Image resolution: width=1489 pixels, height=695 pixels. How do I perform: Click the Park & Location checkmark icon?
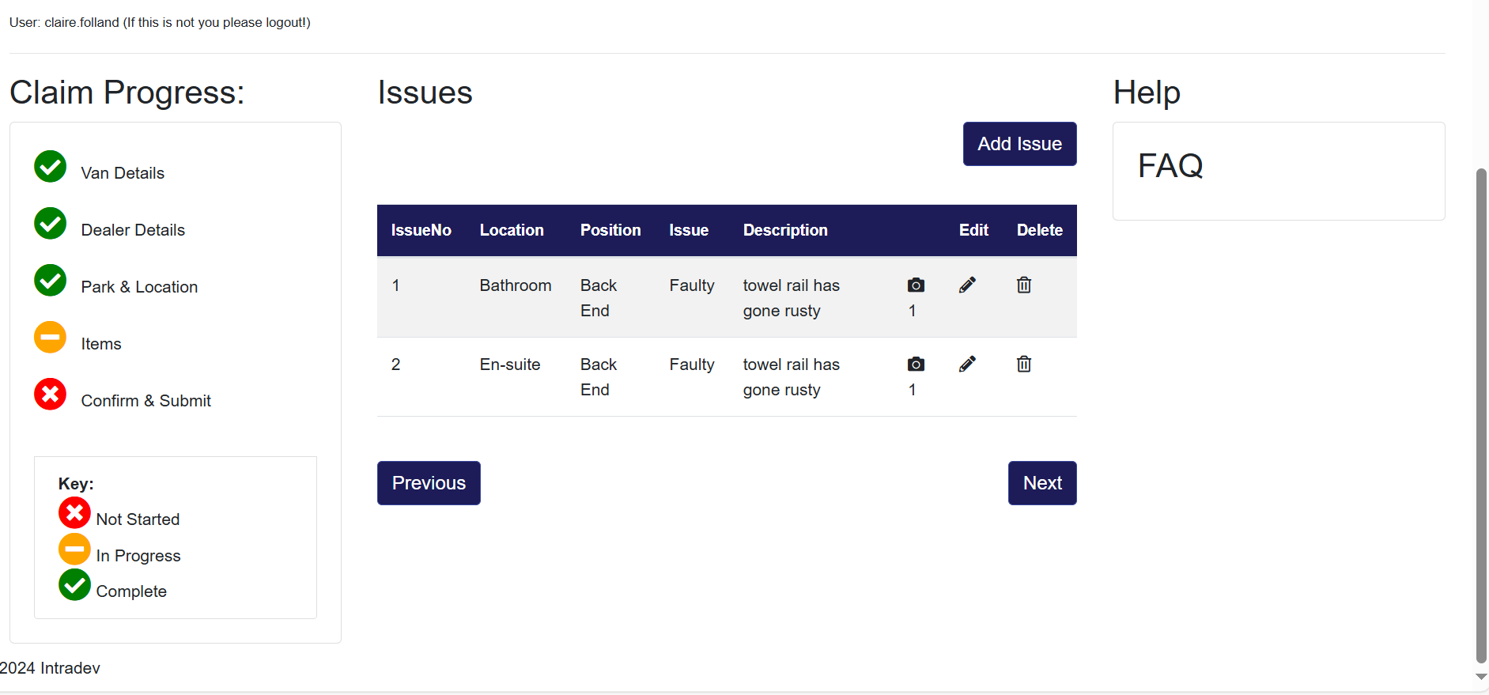coord(51,281)
